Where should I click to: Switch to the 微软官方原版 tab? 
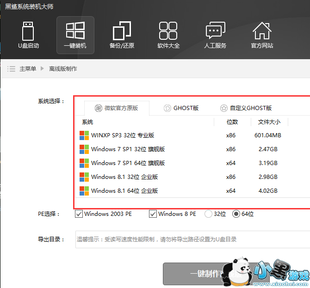(117, 108)
